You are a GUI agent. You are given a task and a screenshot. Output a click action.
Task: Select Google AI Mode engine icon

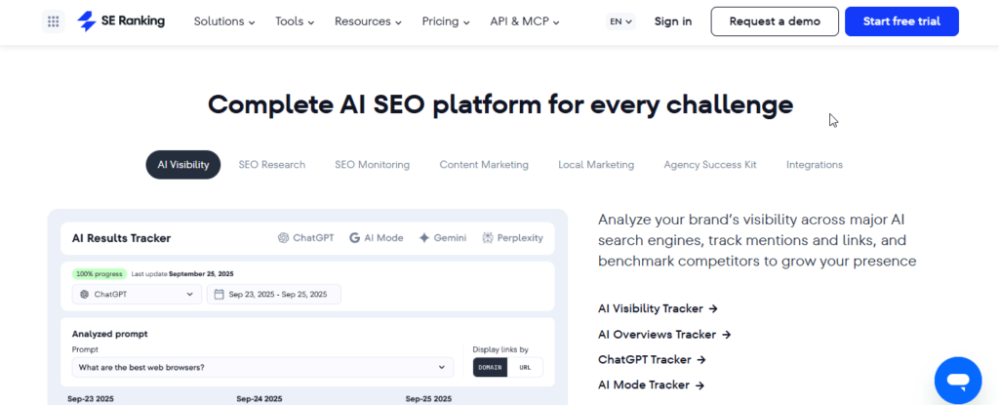pos(376,238)
